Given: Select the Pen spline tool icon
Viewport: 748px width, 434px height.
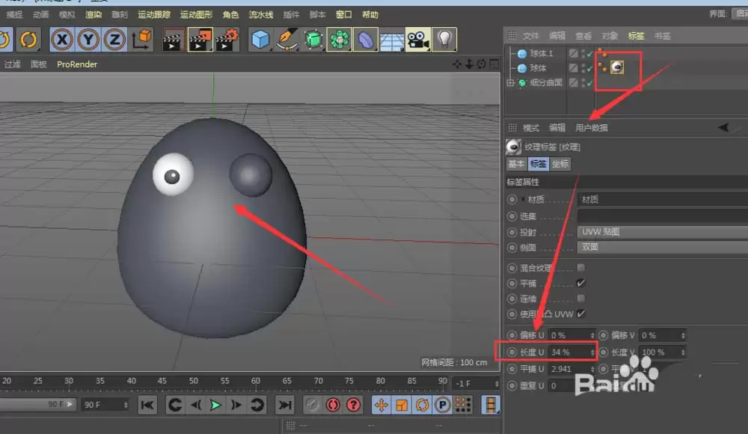Looking at the screenshot, I should click(x=287, y=39).
